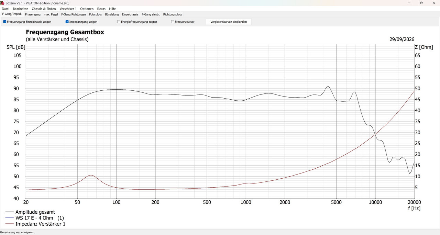Click the status text Berechnung war erfolgreich
Image resolution: width=440 pixels, height=235 pixels.
[x=18, y=233]
